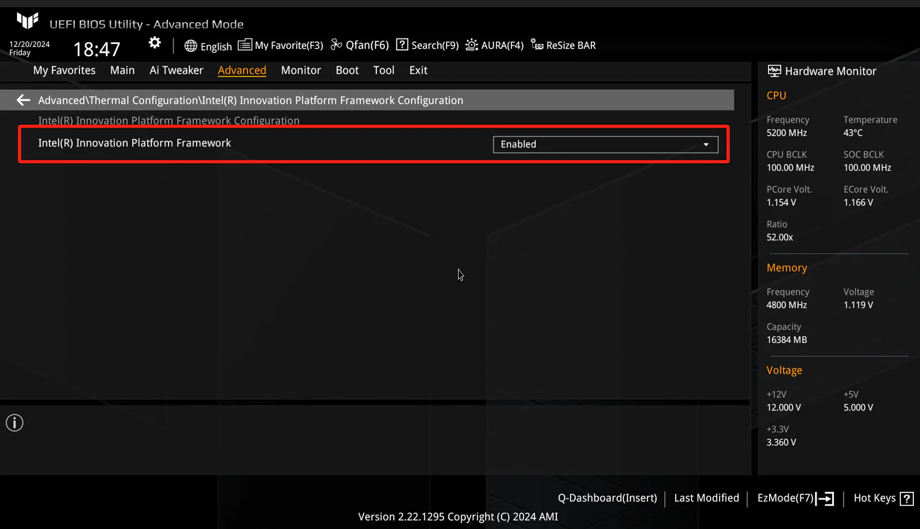Go to the Exit tab

pos(418,70)
